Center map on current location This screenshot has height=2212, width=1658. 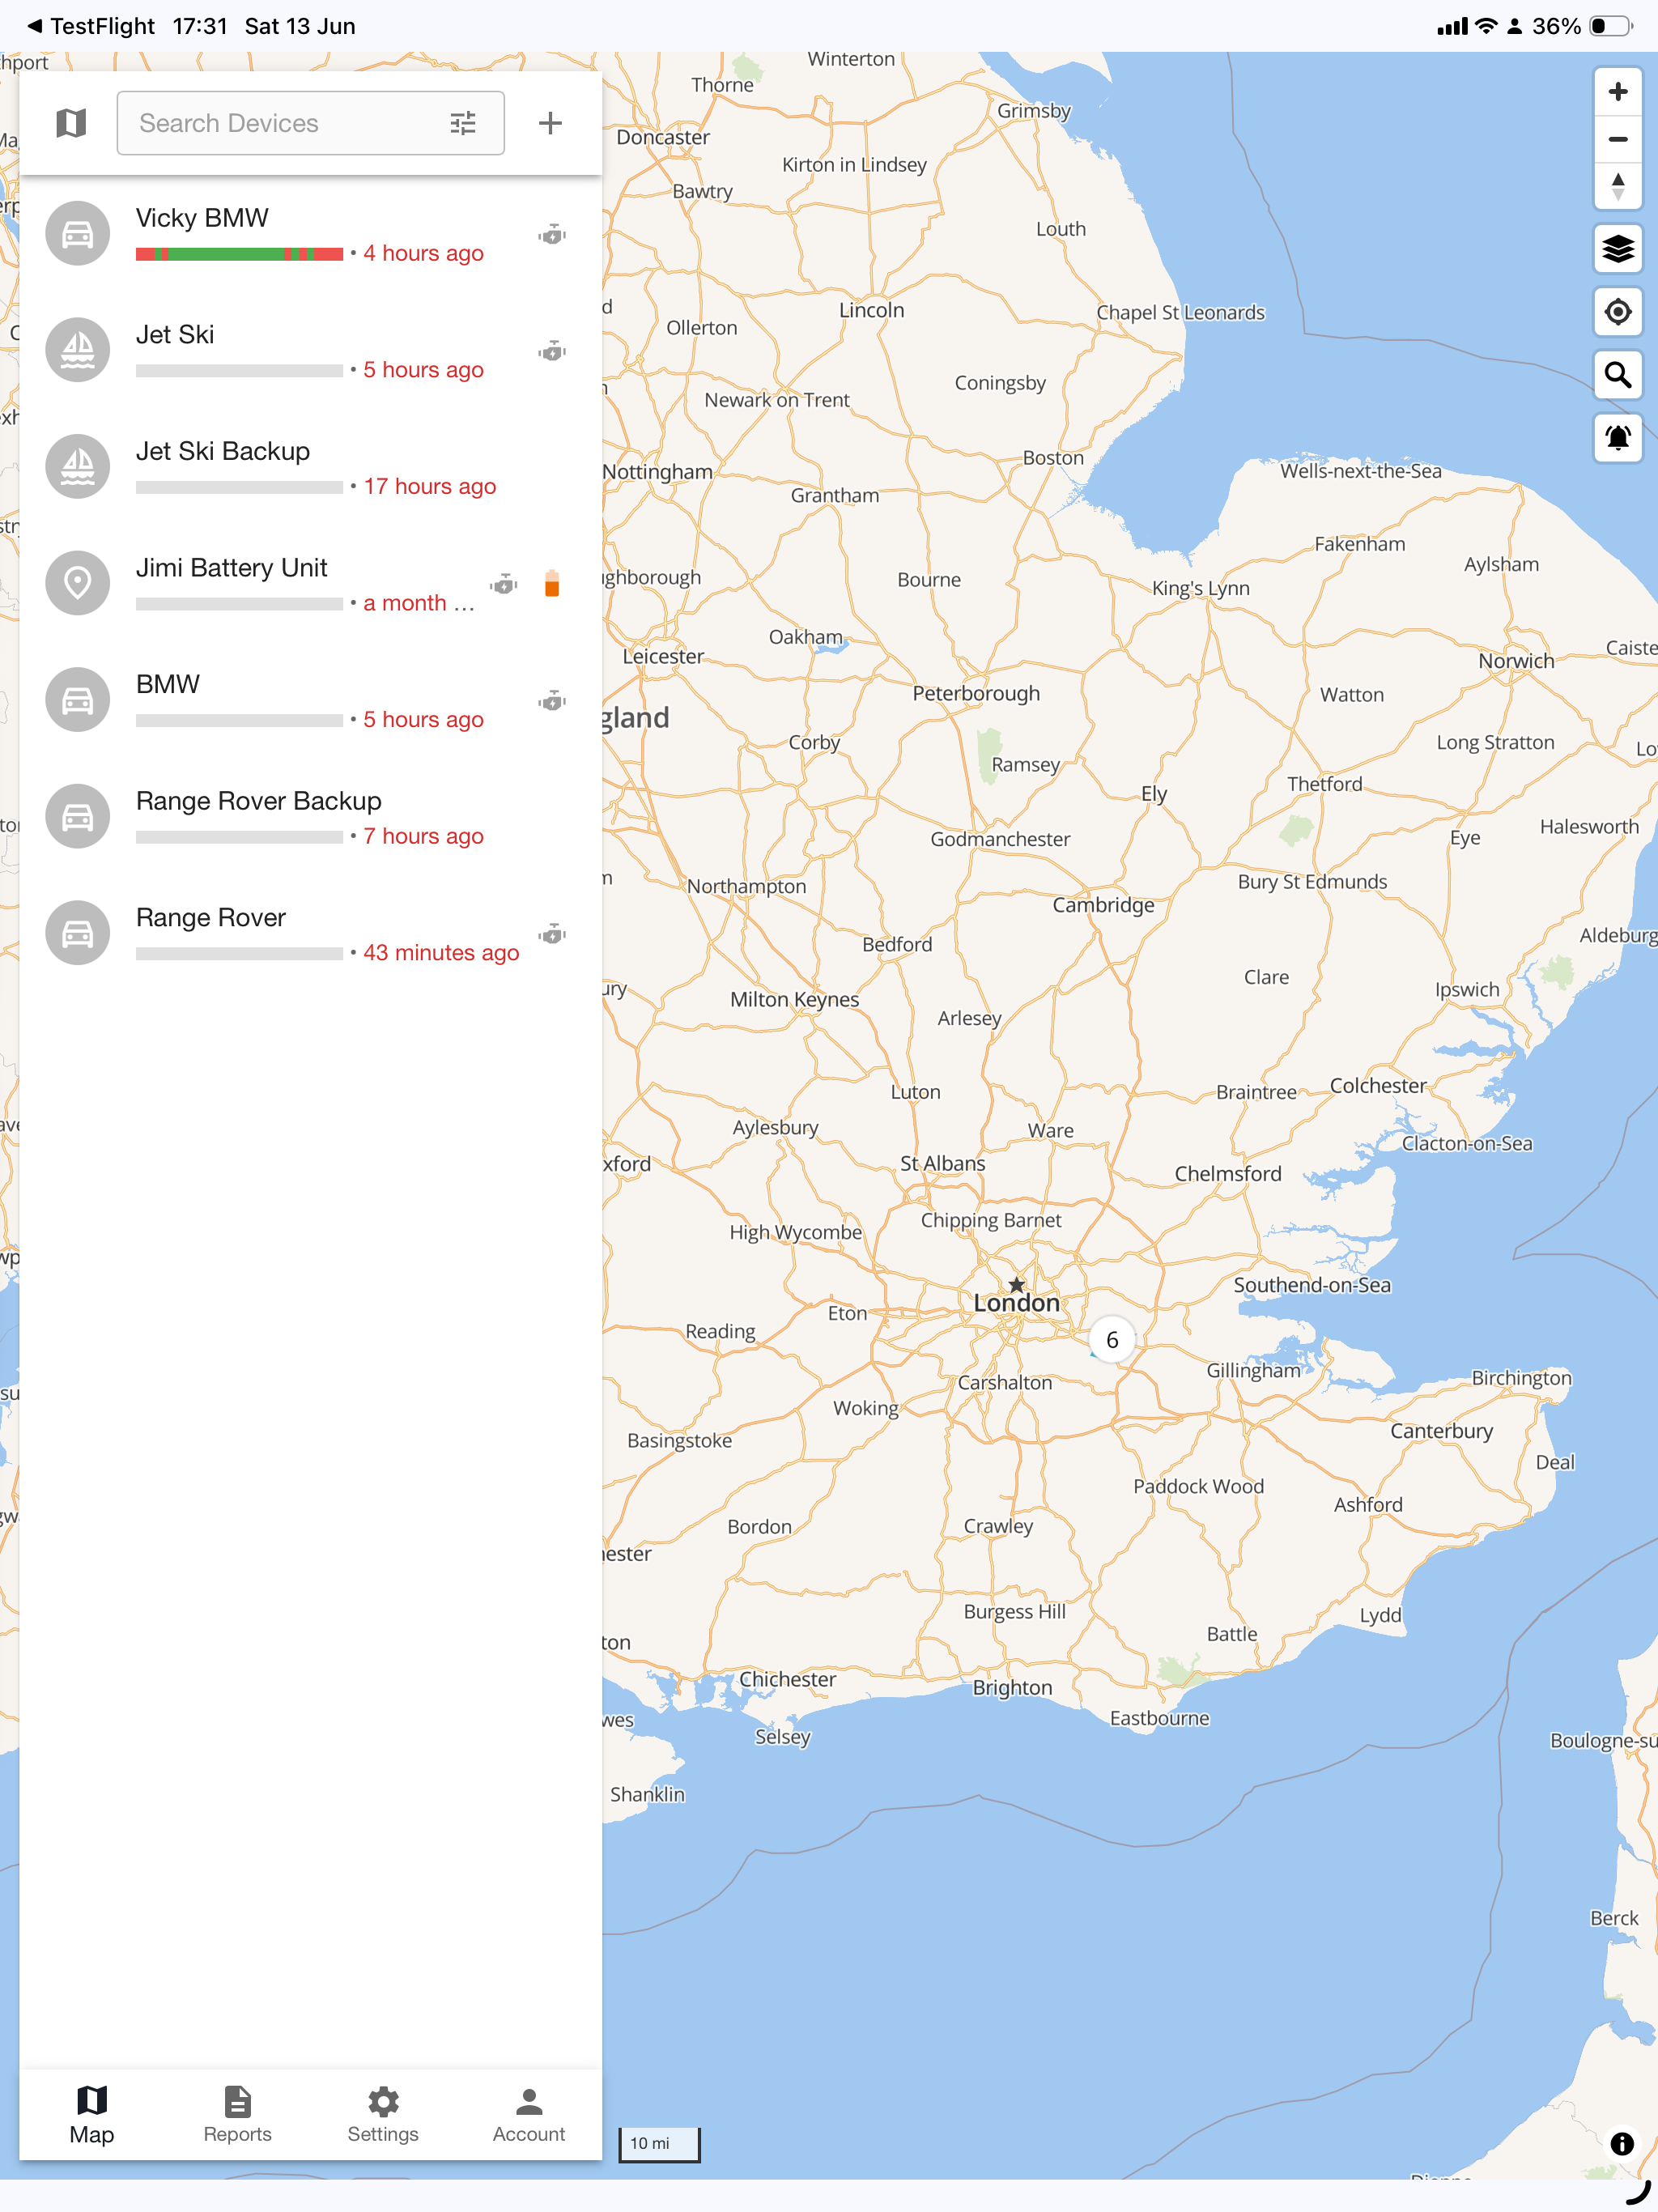point(1617,312)
